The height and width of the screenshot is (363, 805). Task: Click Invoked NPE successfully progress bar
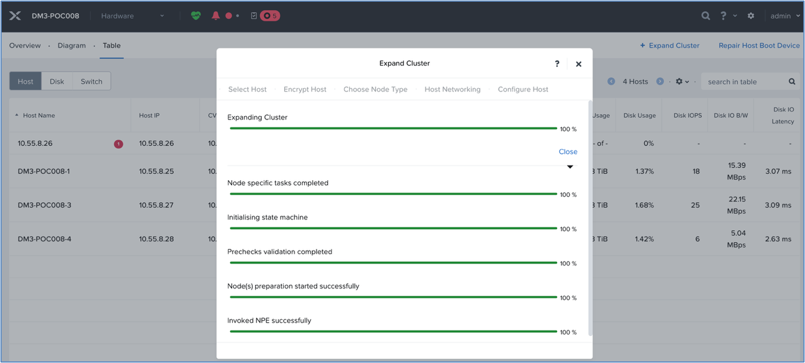click(x=394, y=332)
